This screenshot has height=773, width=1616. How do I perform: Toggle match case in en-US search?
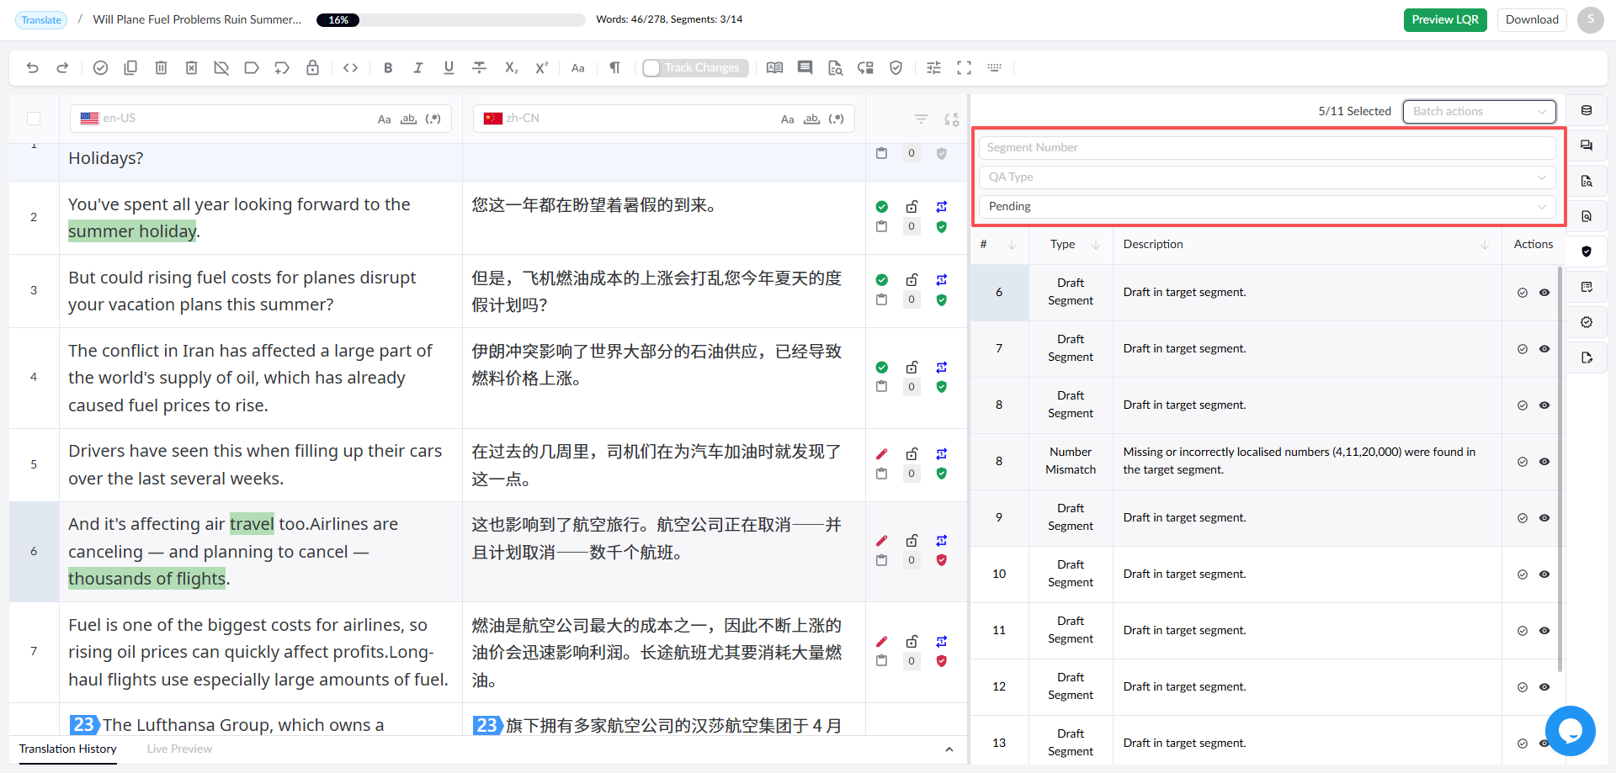pos(384,119)
